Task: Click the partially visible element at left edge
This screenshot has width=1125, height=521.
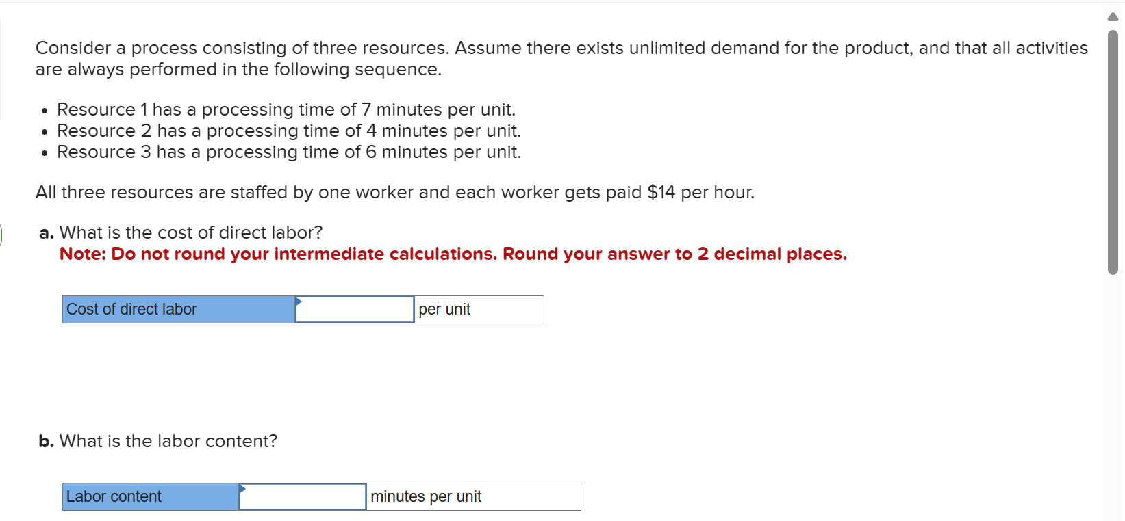Action: [x=1, y=235]
